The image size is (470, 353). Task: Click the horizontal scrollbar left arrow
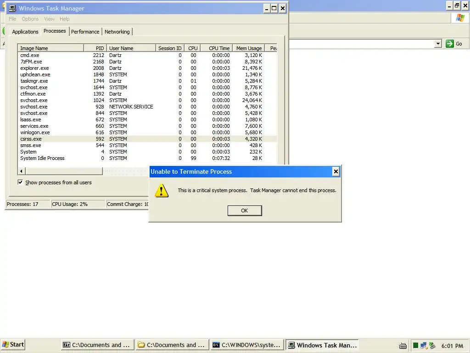click(x=21, y=171)
